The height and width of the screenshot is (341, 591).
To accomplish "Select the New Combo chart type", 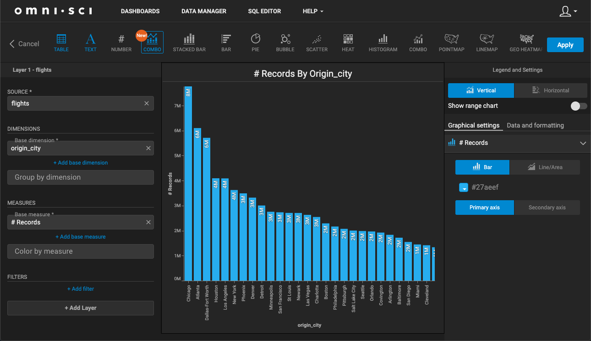I will 152,43.
